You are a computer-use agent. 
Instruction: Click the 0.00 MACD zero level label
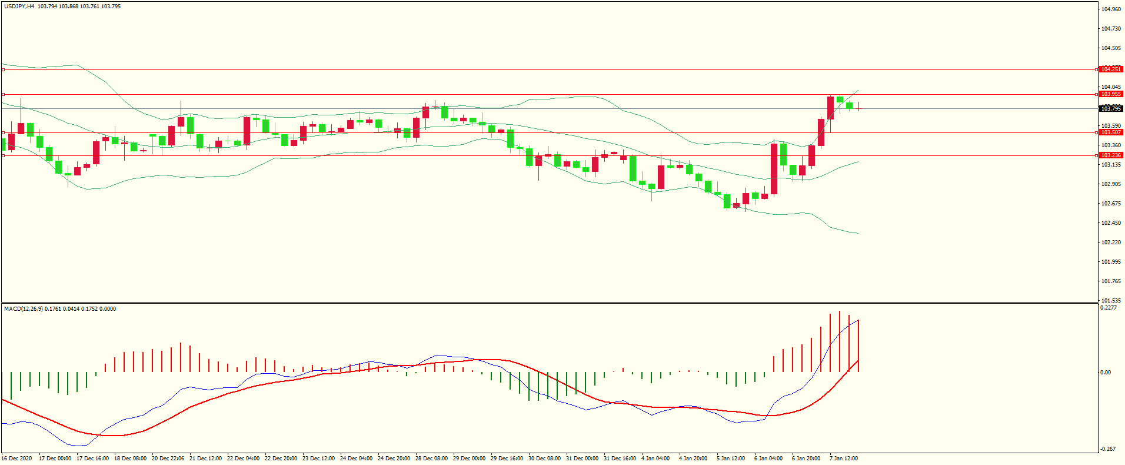[x=1106, y=373]
